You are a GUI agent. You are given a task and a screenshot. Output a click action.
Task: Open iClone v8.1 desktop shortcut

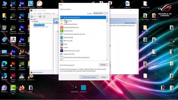tap(13, 17)
